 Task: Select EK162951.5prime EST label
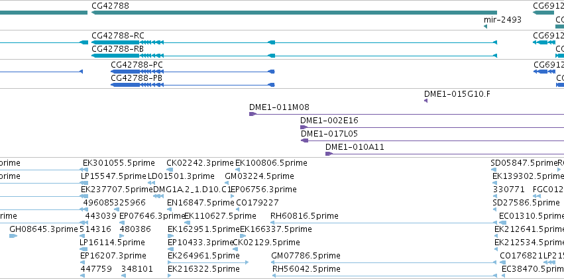pos(203,229)
